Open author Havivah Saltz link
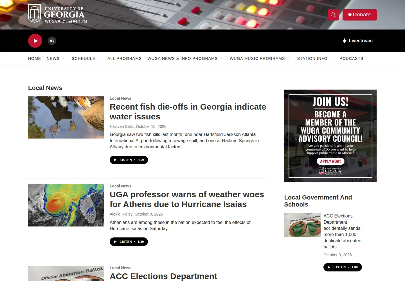This screenshot has height=281, width=405. pyautogui.click(x=121, y=126)
